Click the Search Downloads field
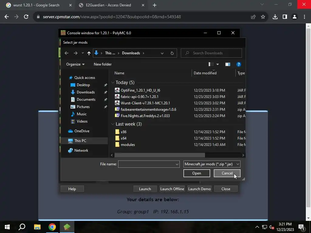311x233 pixels. click(x=211, y=53)
